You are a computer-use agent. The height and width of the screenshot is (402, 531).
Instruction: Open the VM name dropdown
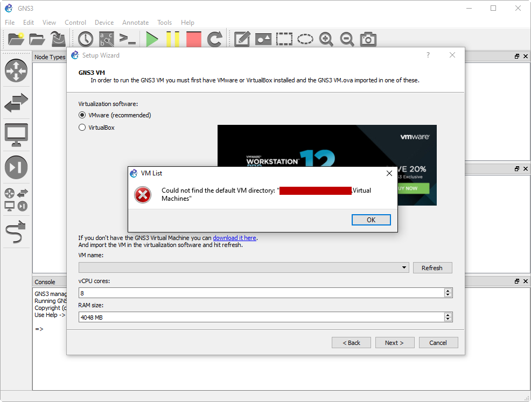[x=243, y=267]
